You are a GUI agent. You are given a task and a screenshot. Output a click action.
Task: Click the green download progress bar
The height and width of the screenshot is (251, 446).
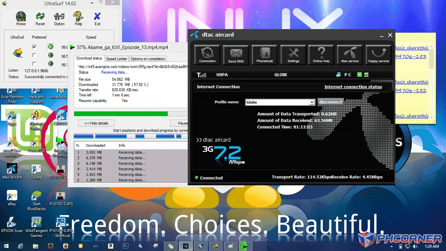click(x=131, y=114)
